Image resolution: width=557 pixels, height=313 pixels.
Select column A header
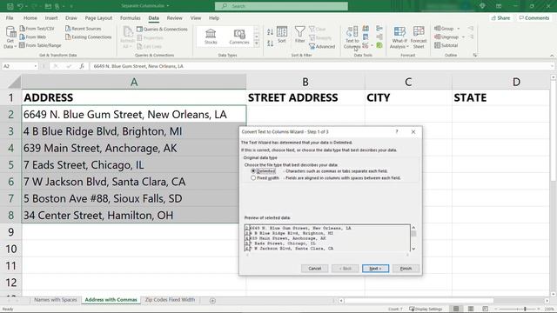click(134, 82)
